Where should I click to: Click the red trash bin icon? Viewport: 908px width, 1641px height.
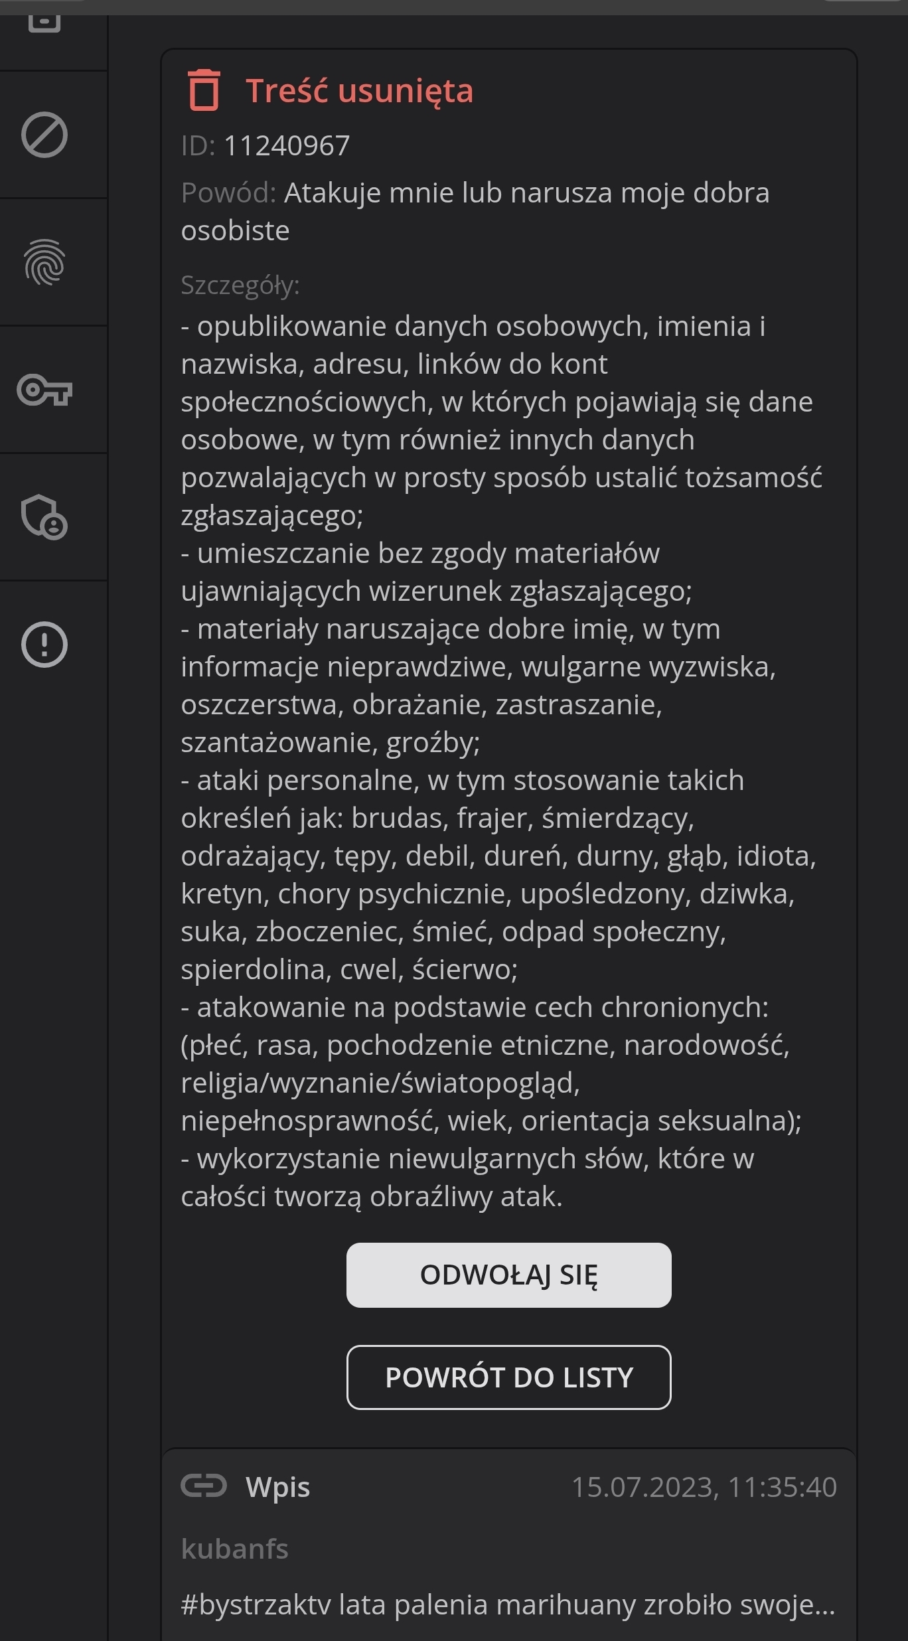[x=204, y=90]
